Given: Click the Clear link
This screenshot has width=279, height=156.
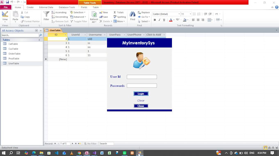Looking at the screenshot, I should pos(141,100).
